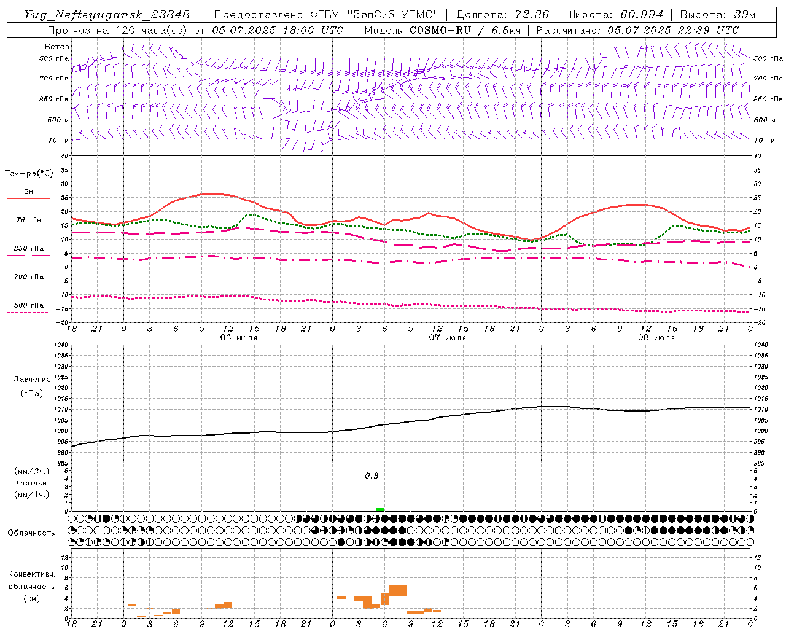This screenshot has height=629, width=786.
Task: Select the 06 июля date label
Action: (x=239, y=338)
